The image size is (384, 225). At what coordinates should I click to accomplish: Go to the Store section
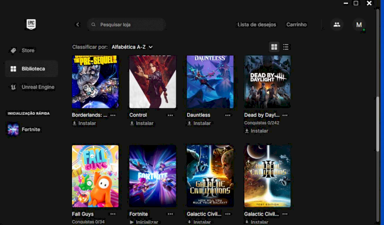point(28,50)
